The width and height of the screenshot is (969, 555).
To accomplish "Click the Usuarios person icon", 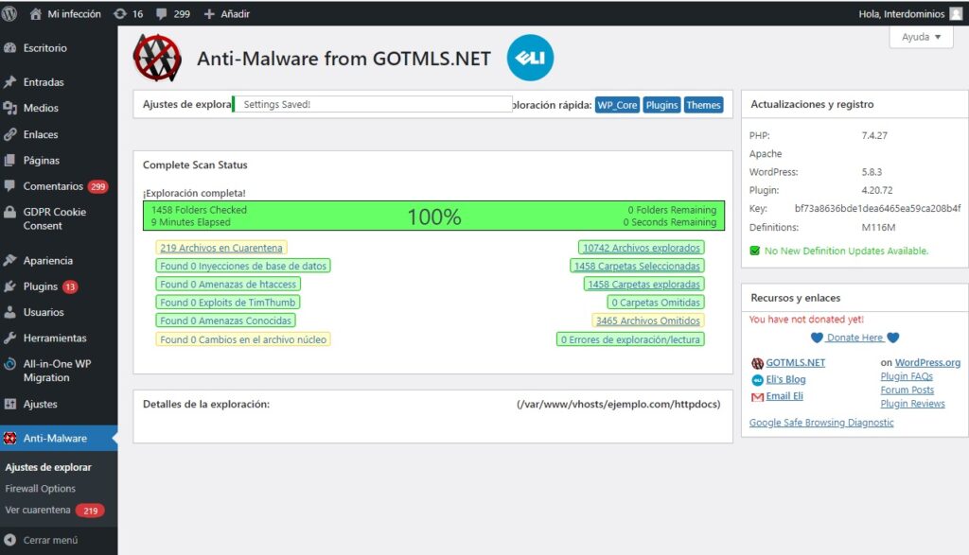I will pos(9,312).
